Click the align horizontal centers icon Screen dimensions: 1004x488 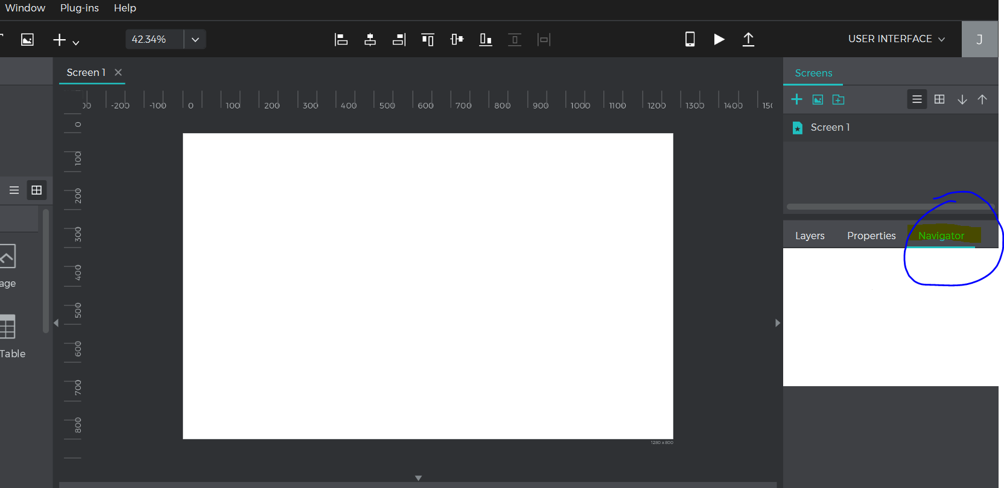[x=370, y=40]
